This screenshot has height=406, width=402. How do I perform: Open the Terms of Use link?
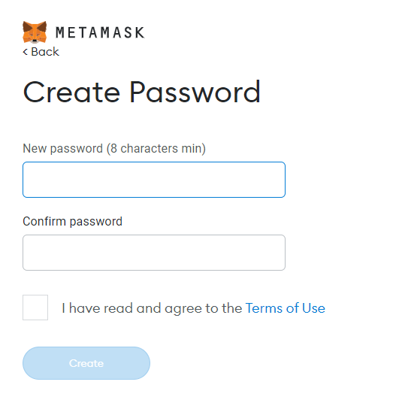pos(286,308)
